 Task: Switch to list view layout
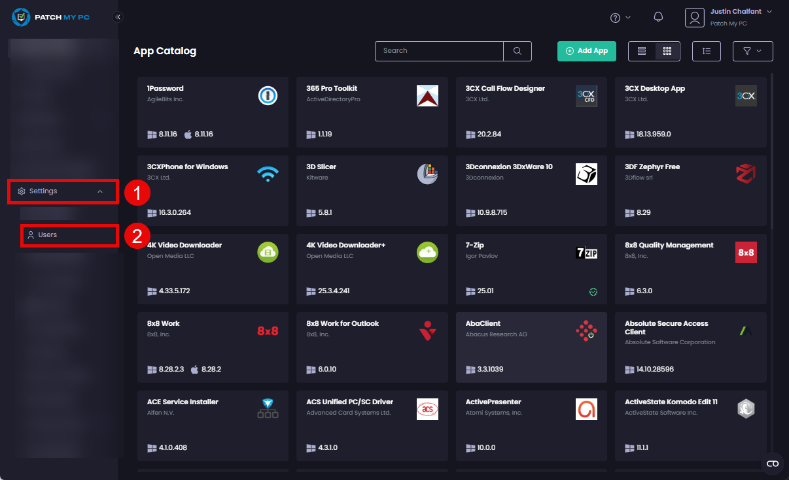[x=641, y=51]
